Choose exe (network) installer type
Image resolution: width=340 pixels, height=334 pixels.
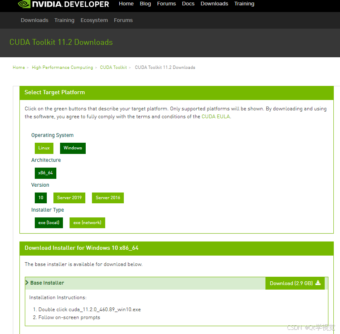coord(87,223)
